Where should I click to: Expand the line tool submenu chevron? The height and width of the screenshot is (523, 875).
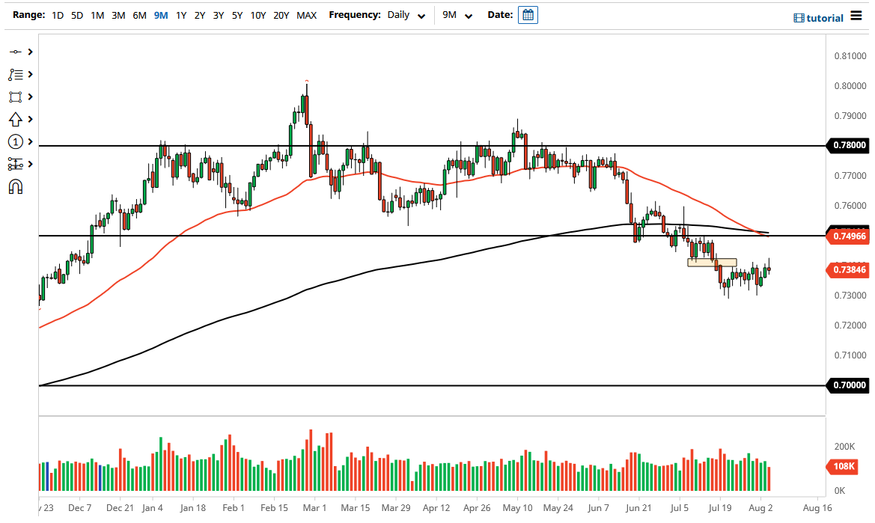click(30, 52)
